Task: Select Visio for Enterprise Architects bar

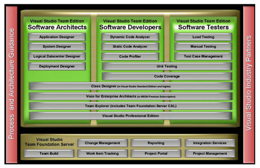Action: (131, 96)
